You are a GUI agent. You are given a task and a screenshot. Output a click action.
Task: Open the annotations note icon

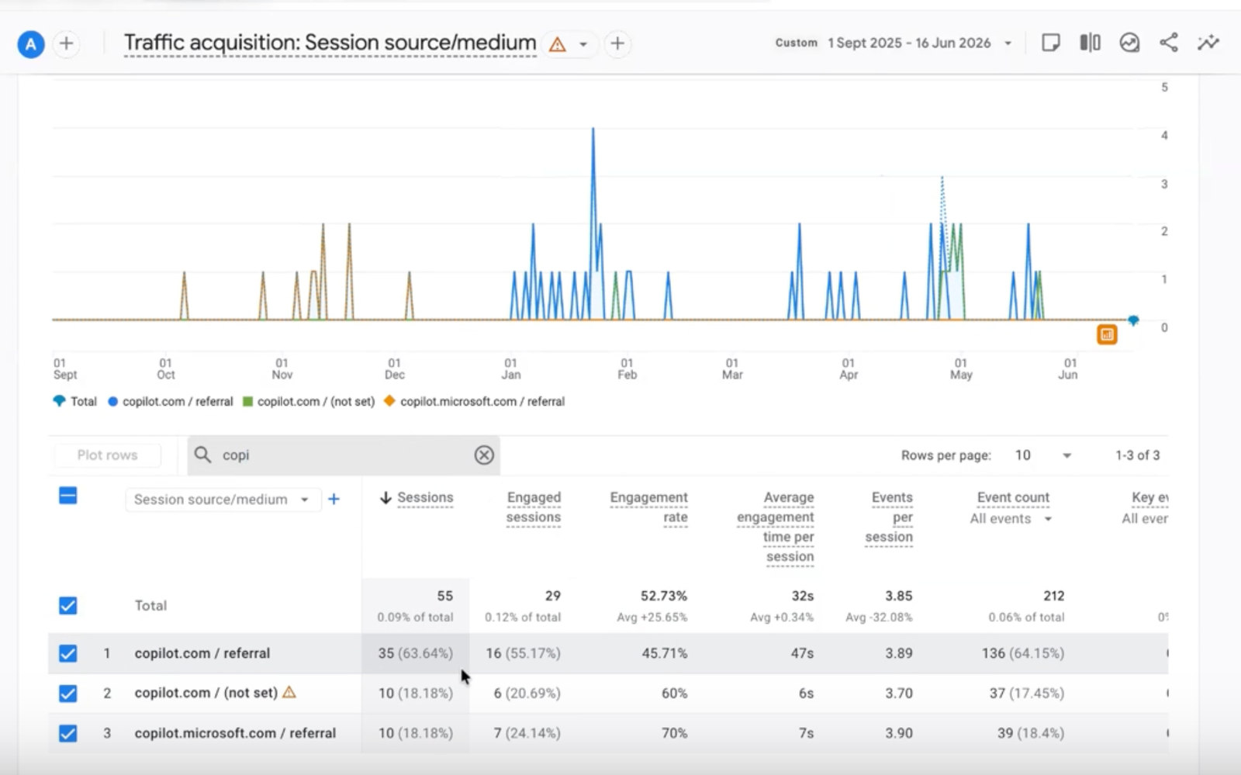(1050, 43)
